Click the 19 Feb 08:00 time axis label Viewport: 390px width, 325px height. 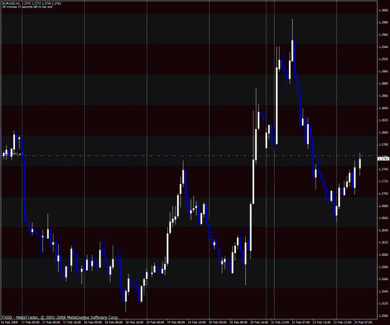[x=176, y=323]
